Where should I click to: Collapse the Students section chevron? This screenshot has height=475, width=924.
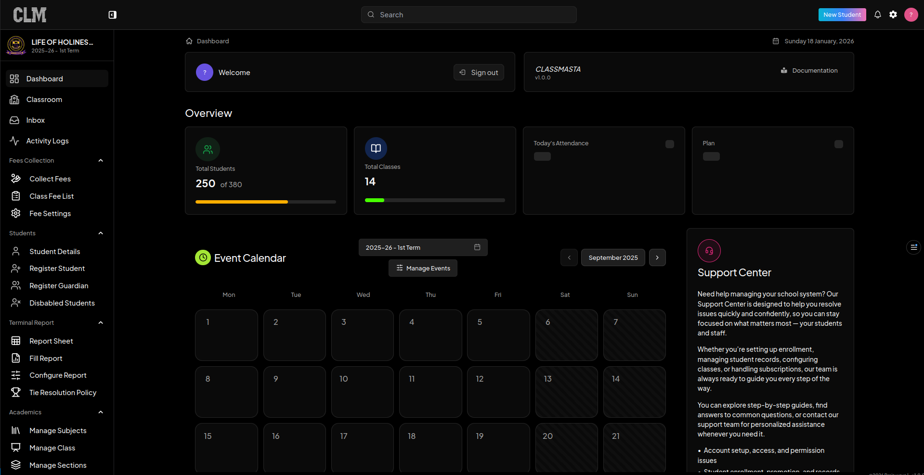point(101,233)
